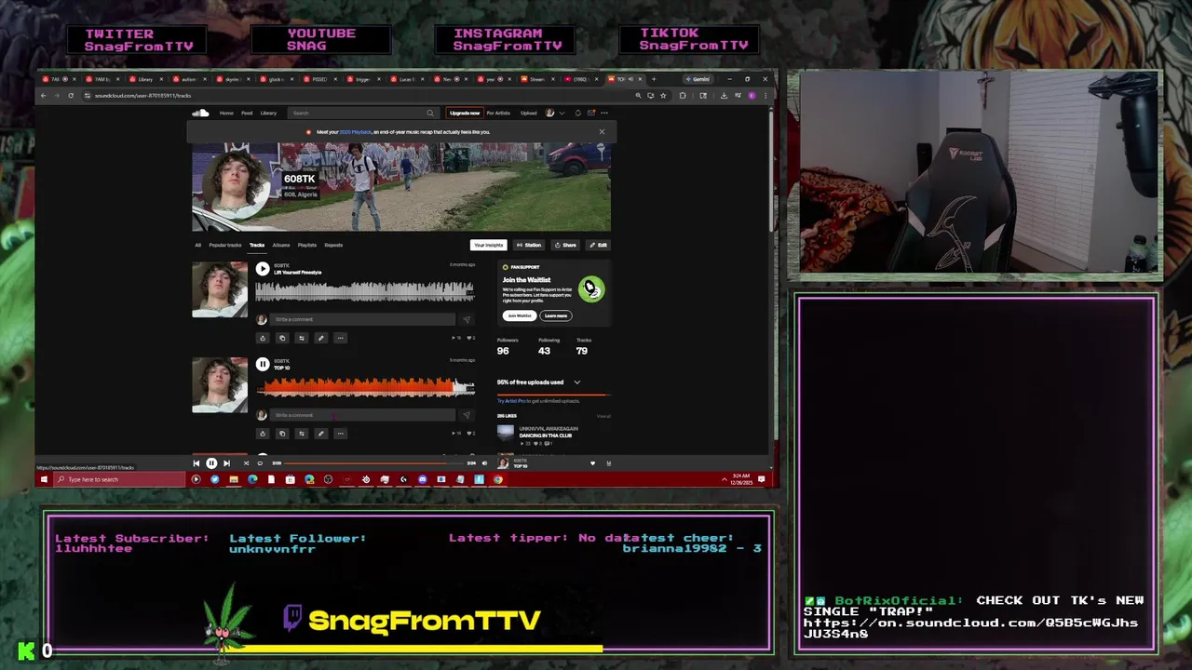Switch to the Playlists tab
Viewport: 1192px width, 670px height.
[x=307, y=245]
